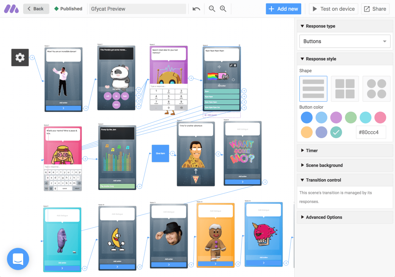
Task: Click the undo arrow icon
Action: click(196, 9)
